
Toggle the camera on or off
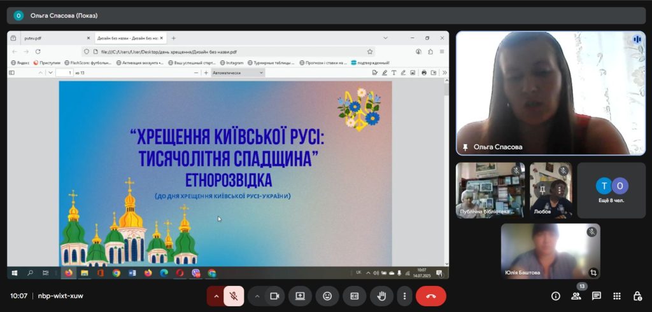[x=274, y=296]
